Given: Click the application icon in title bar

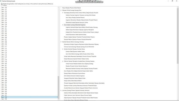Looking at the screenshot, I should point(1,1).
